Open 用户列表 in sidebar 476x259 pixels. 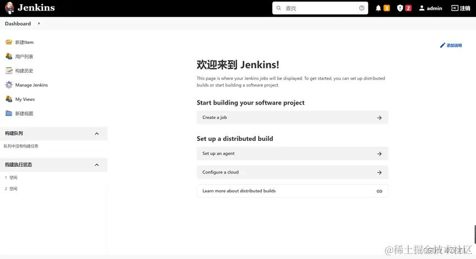(x=24, y=57)
